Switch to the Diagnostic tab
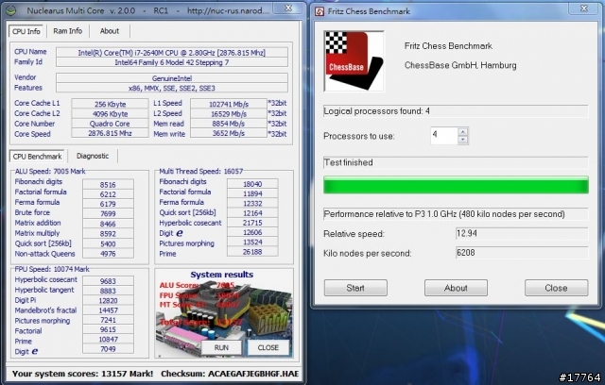This screenshot has width=605, height=385. [x=93, y=156]
